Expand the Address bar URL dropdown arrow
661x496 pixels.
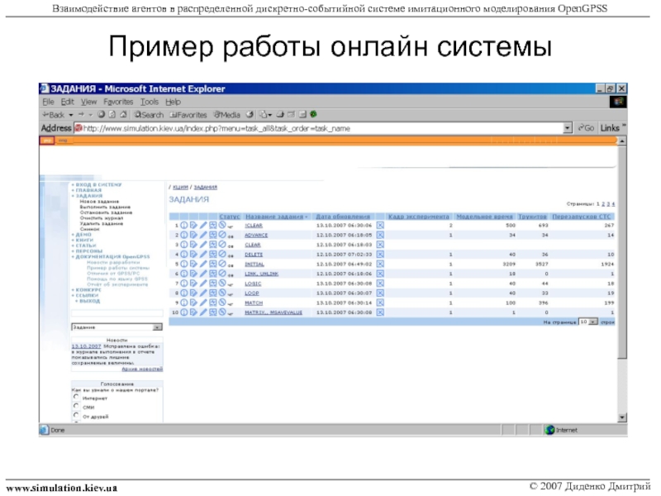click(x=568, y=128)
